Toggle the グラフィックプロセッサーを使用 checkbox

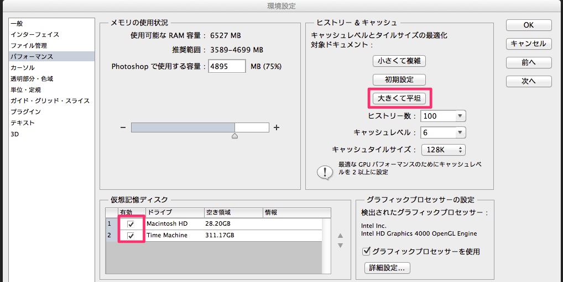[x=366, y=252]
